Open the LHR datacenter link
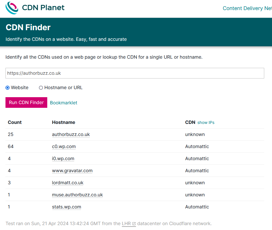Image resolution: width=272 pixels, height=230 pixels. (x=126, y=224)
